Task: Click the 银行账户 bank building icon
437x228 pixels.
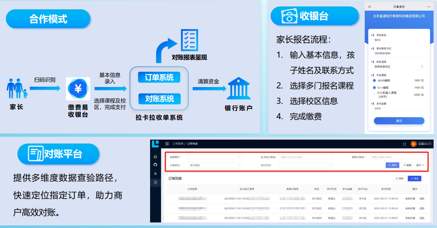Action: 239,88
